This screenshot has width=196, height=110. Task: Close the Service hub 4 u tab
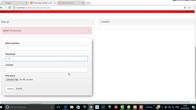coord(83,3)
